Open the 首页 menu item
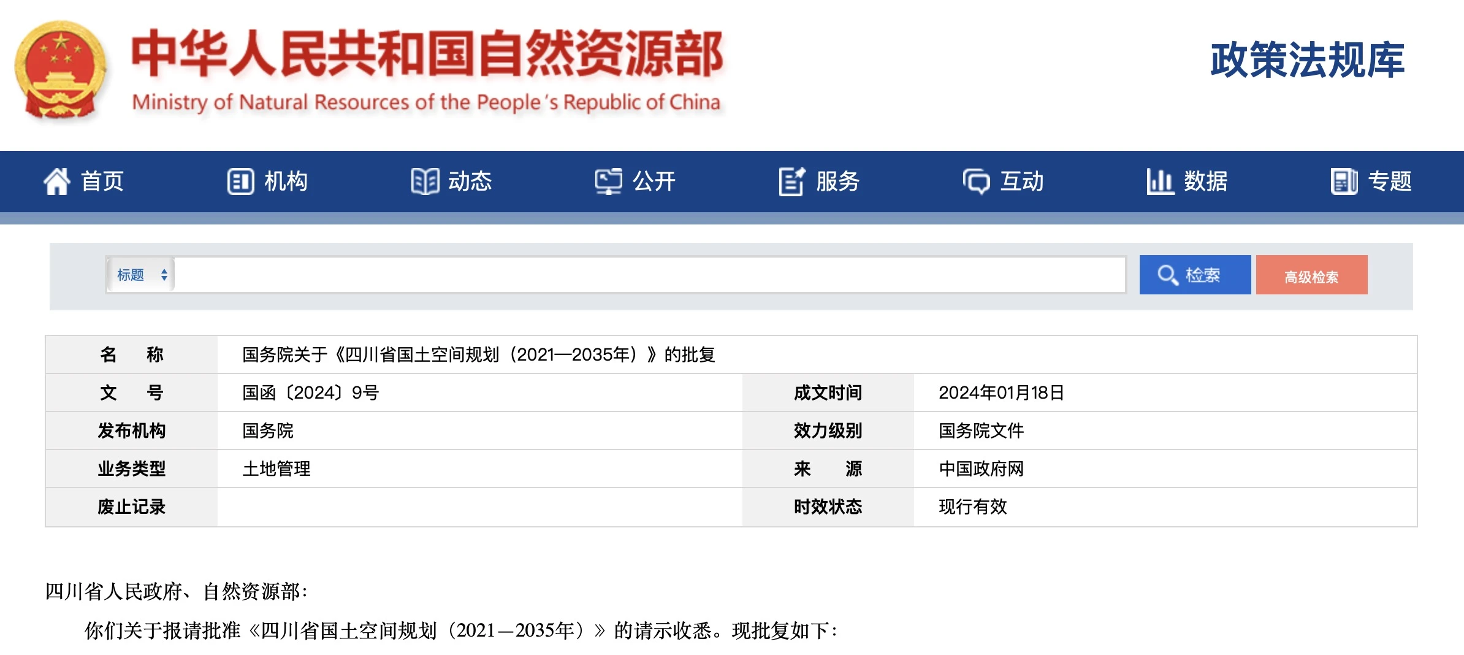 click(x=102, y=182)
